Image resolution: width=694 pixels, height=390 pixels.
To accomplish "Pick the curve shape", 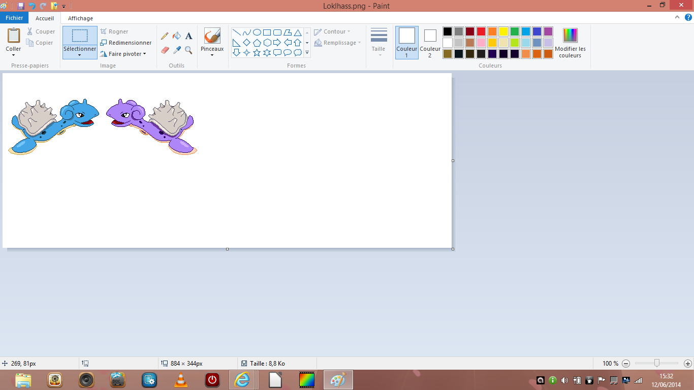I will [247, 32].
